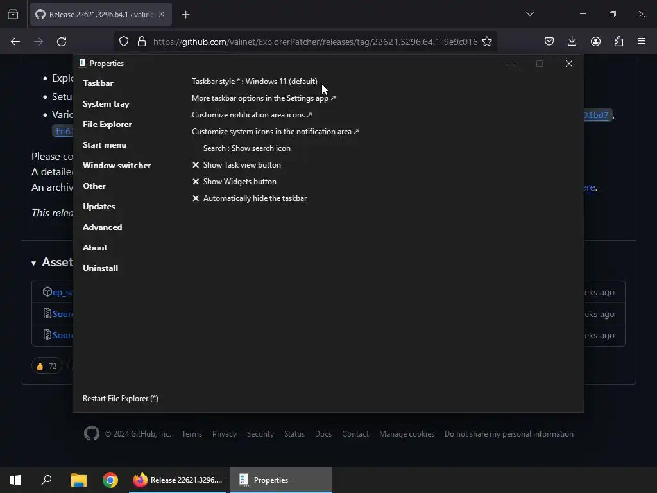Viewport: 657px width, 493px height.
Task: Open Docs link in footer
Action: [x=323, y=434]
